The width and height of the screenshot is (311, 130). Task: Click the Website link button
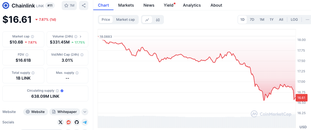click(x=35, y=112)
